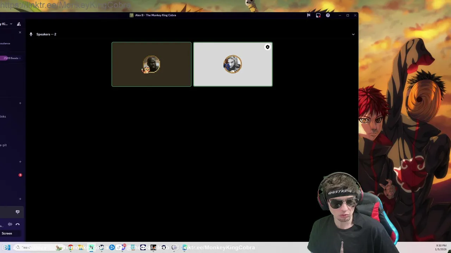Open the Discord help question mark icon
This screenshot has height=253, width=451.
328,15
